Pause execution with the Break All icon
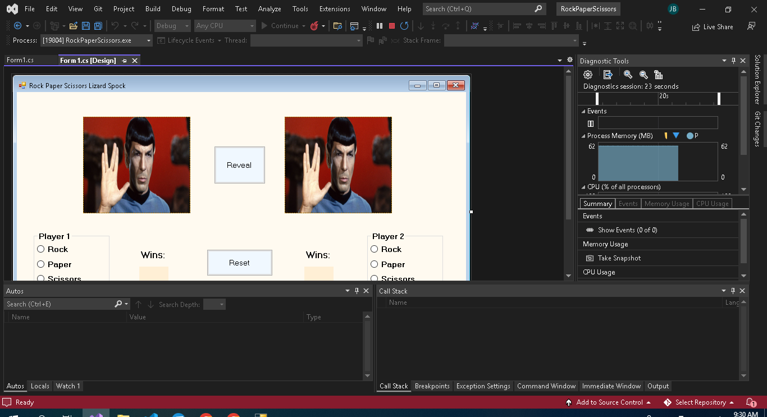The image size is (767, 417). pos(380,26)
